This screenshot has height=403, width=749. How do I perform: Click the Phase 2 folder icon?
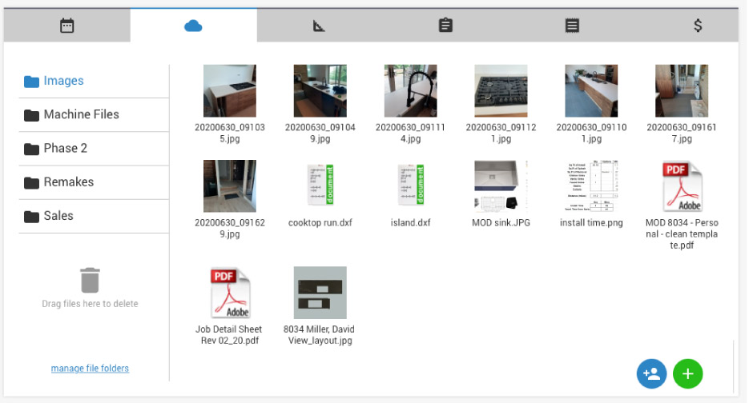click(x=31, y=150)
